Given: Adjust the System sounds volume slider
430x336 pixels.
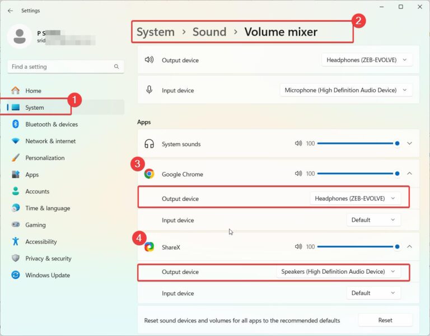Looking at the screenshot, I should click(x=358, y=143).
